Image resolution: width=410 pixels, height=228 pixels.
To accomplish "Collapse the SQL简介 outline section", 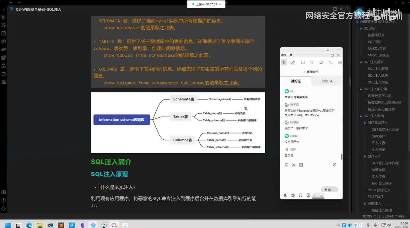I will pos(361,28).
